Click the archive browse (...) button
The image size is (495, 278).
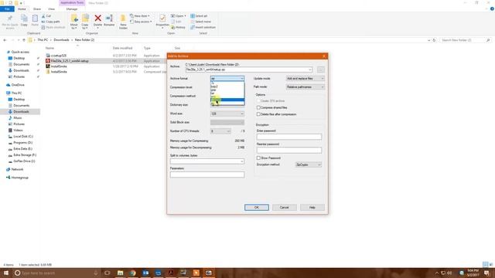coord(321,69)
